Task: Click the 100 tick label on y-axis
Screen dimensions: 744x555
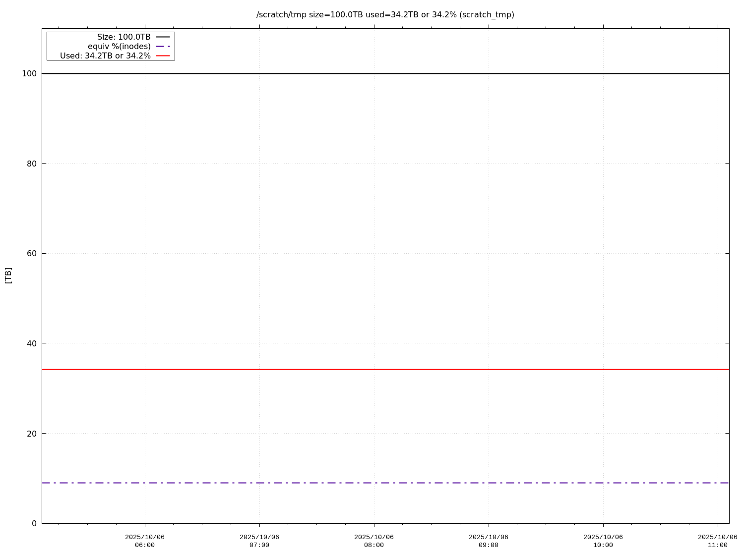Action: click(29, 74)
